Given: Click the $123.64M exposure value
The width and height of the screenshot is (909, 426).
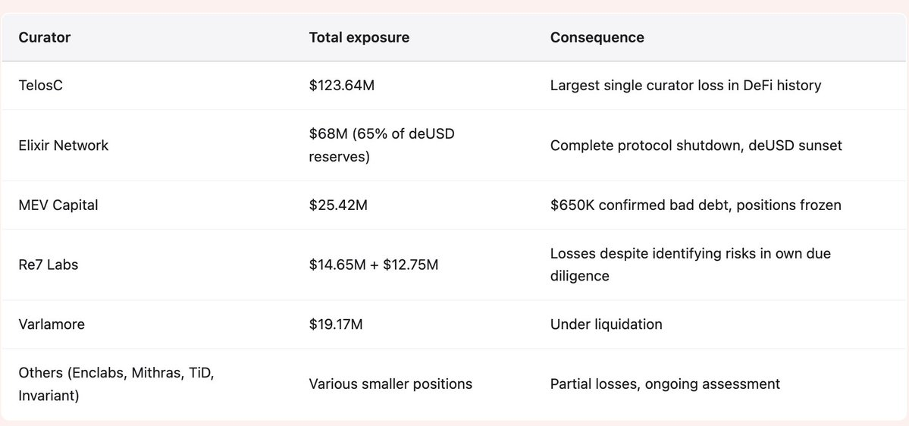Looking at the screenshot, I should tap(342, 86).
